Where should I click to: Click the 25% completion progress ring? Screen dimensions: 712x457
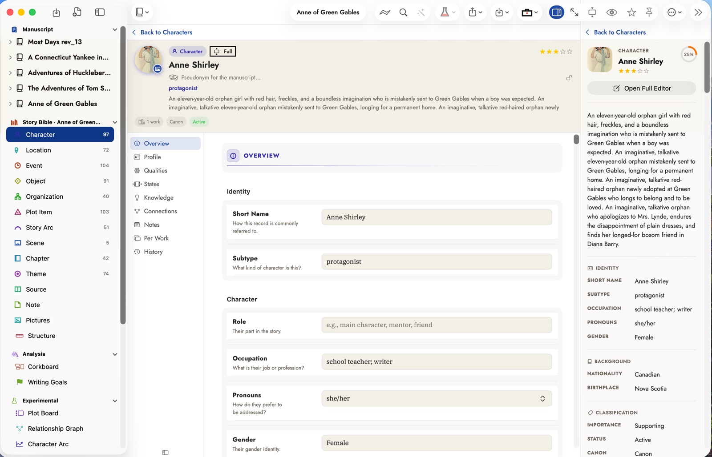pos(688,55)
